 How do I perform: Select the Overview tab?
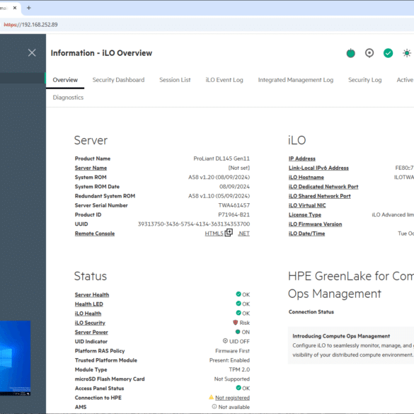(x=65, y=80)
